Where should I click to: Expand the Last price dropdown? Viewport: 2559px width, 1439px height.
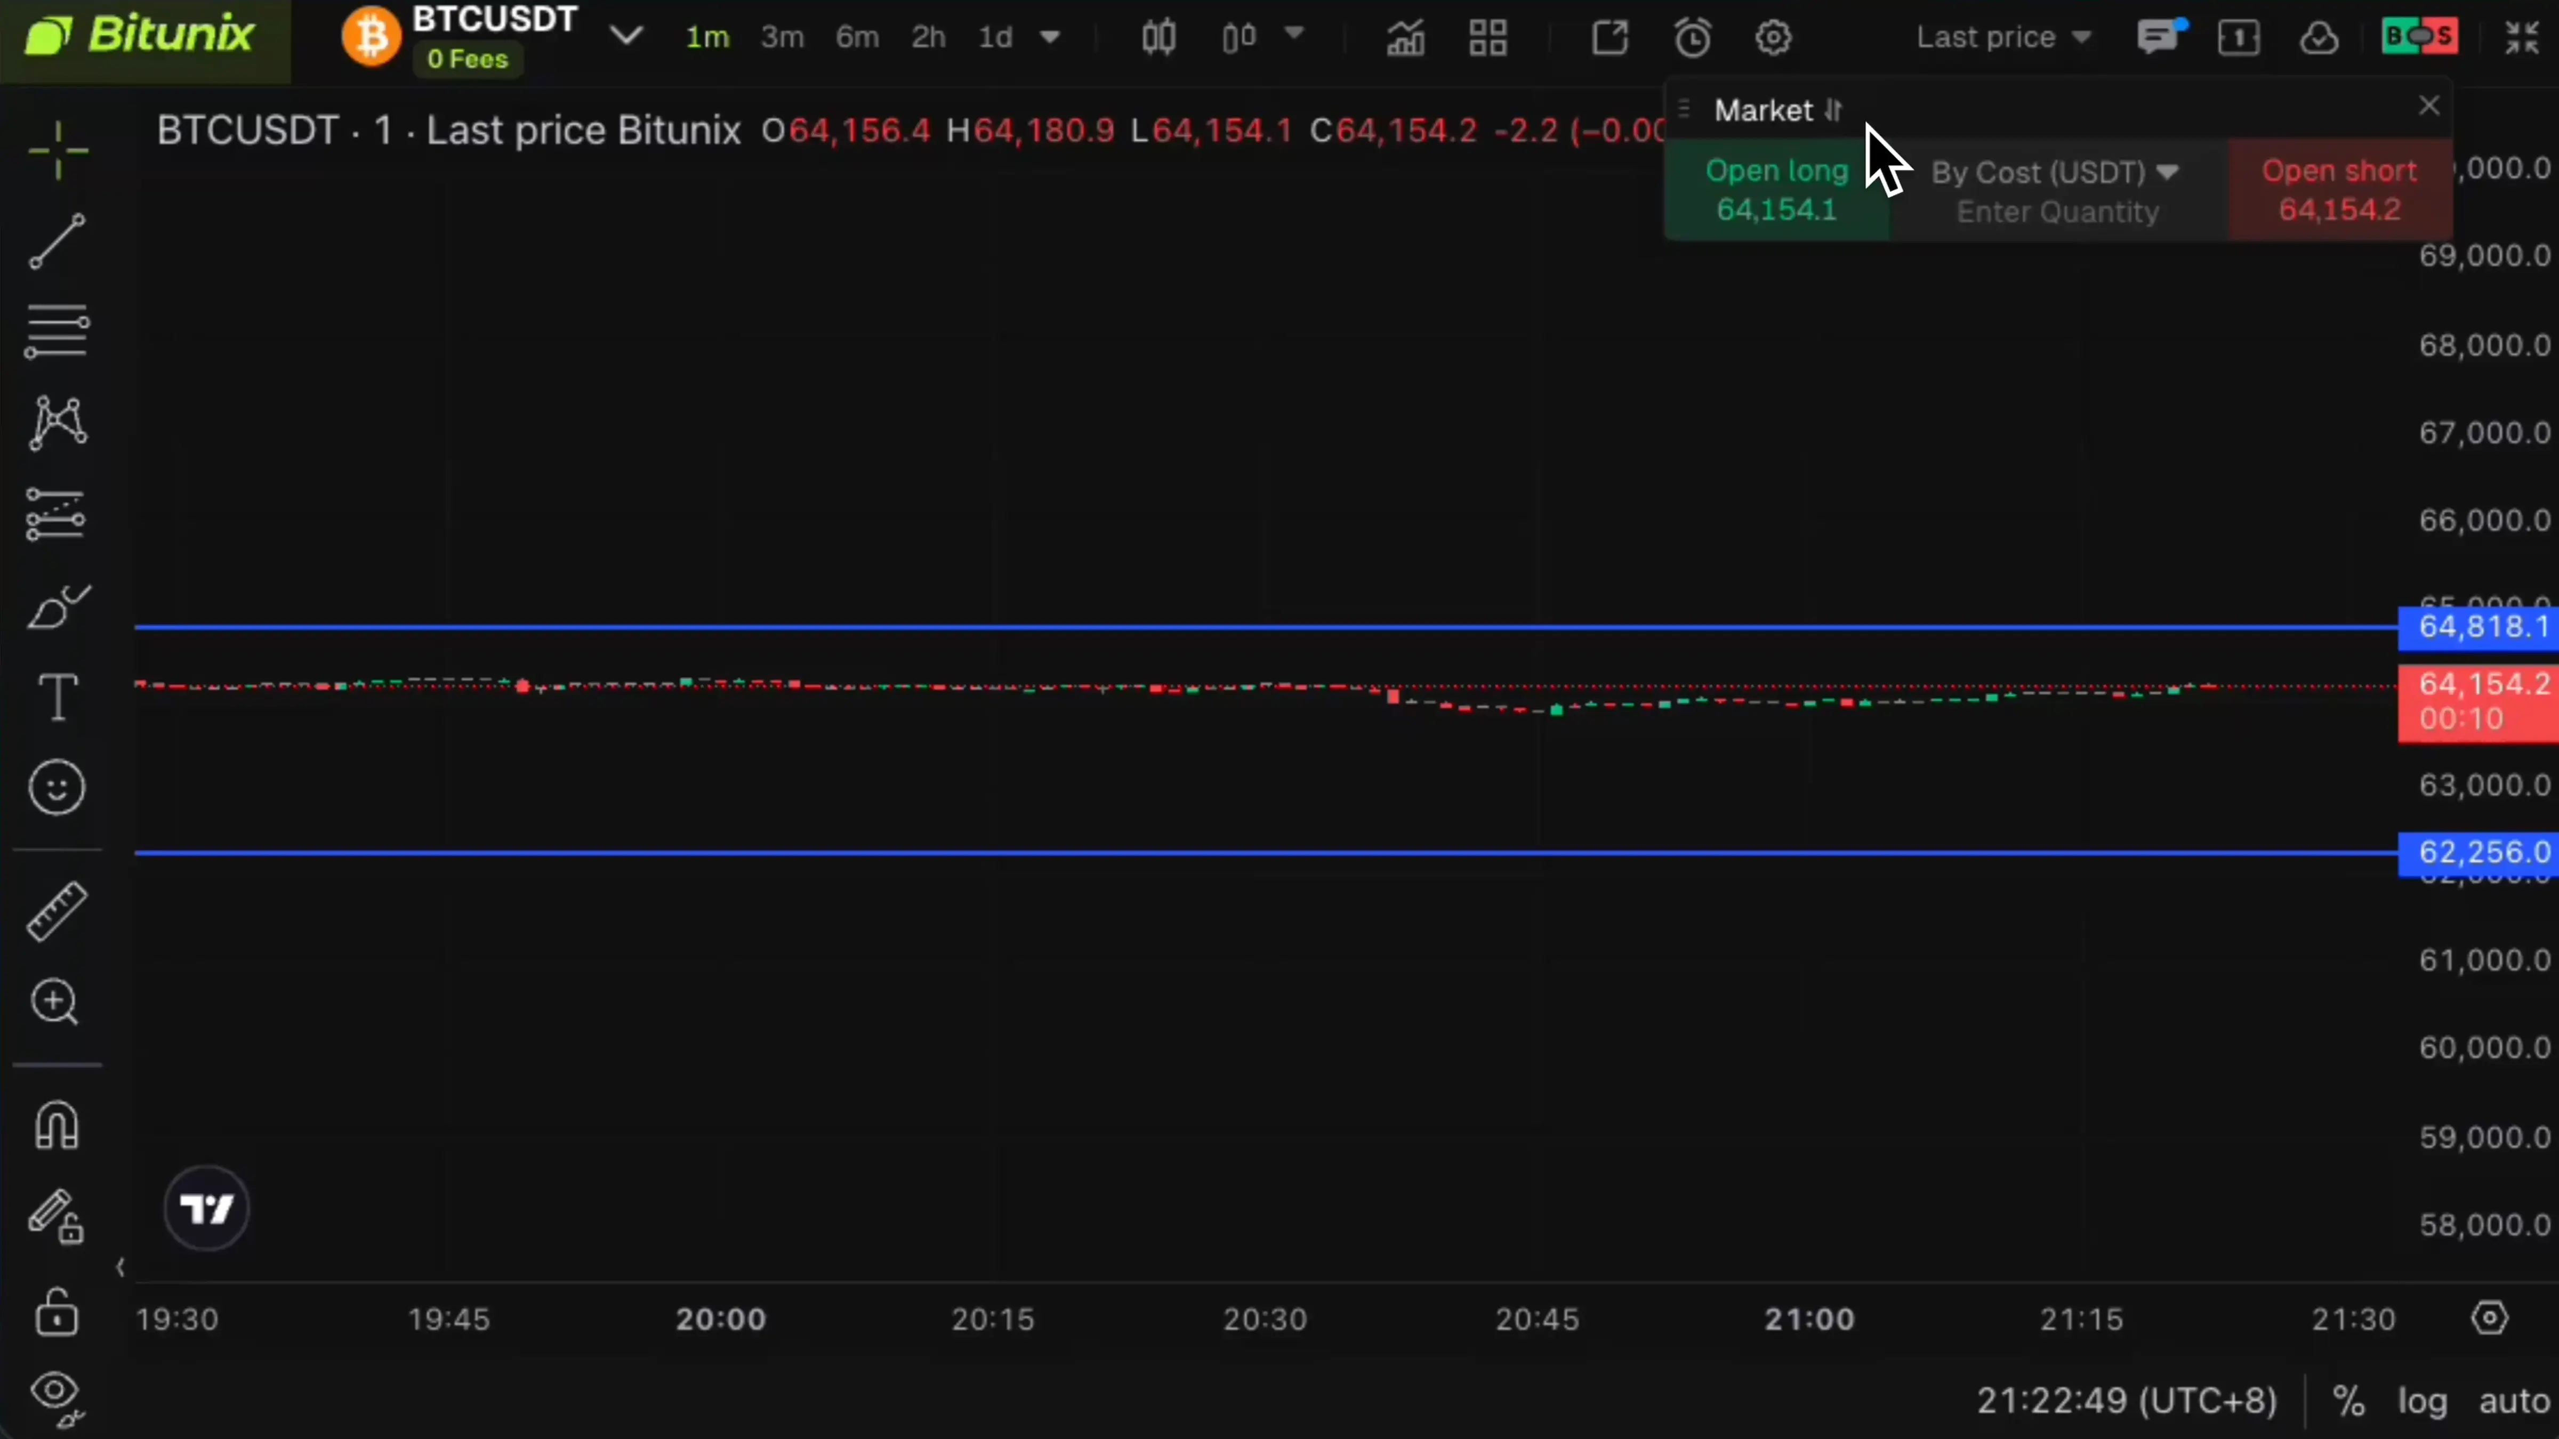[2003, 38]
